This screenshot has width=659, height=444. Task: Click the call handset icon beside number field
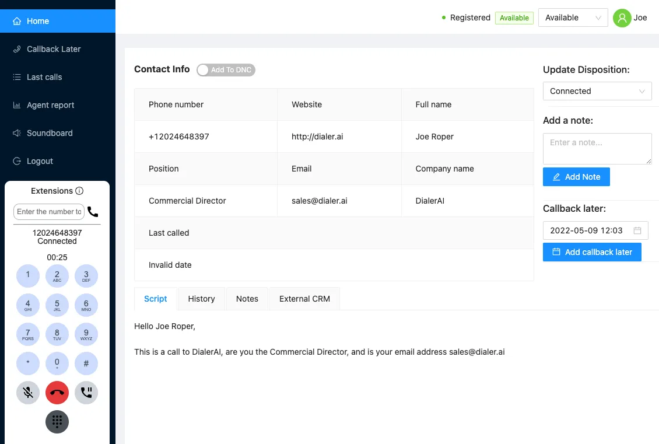93,212
